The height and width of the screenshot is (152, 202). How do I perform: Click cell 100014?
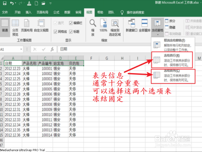tap(45, 135)
